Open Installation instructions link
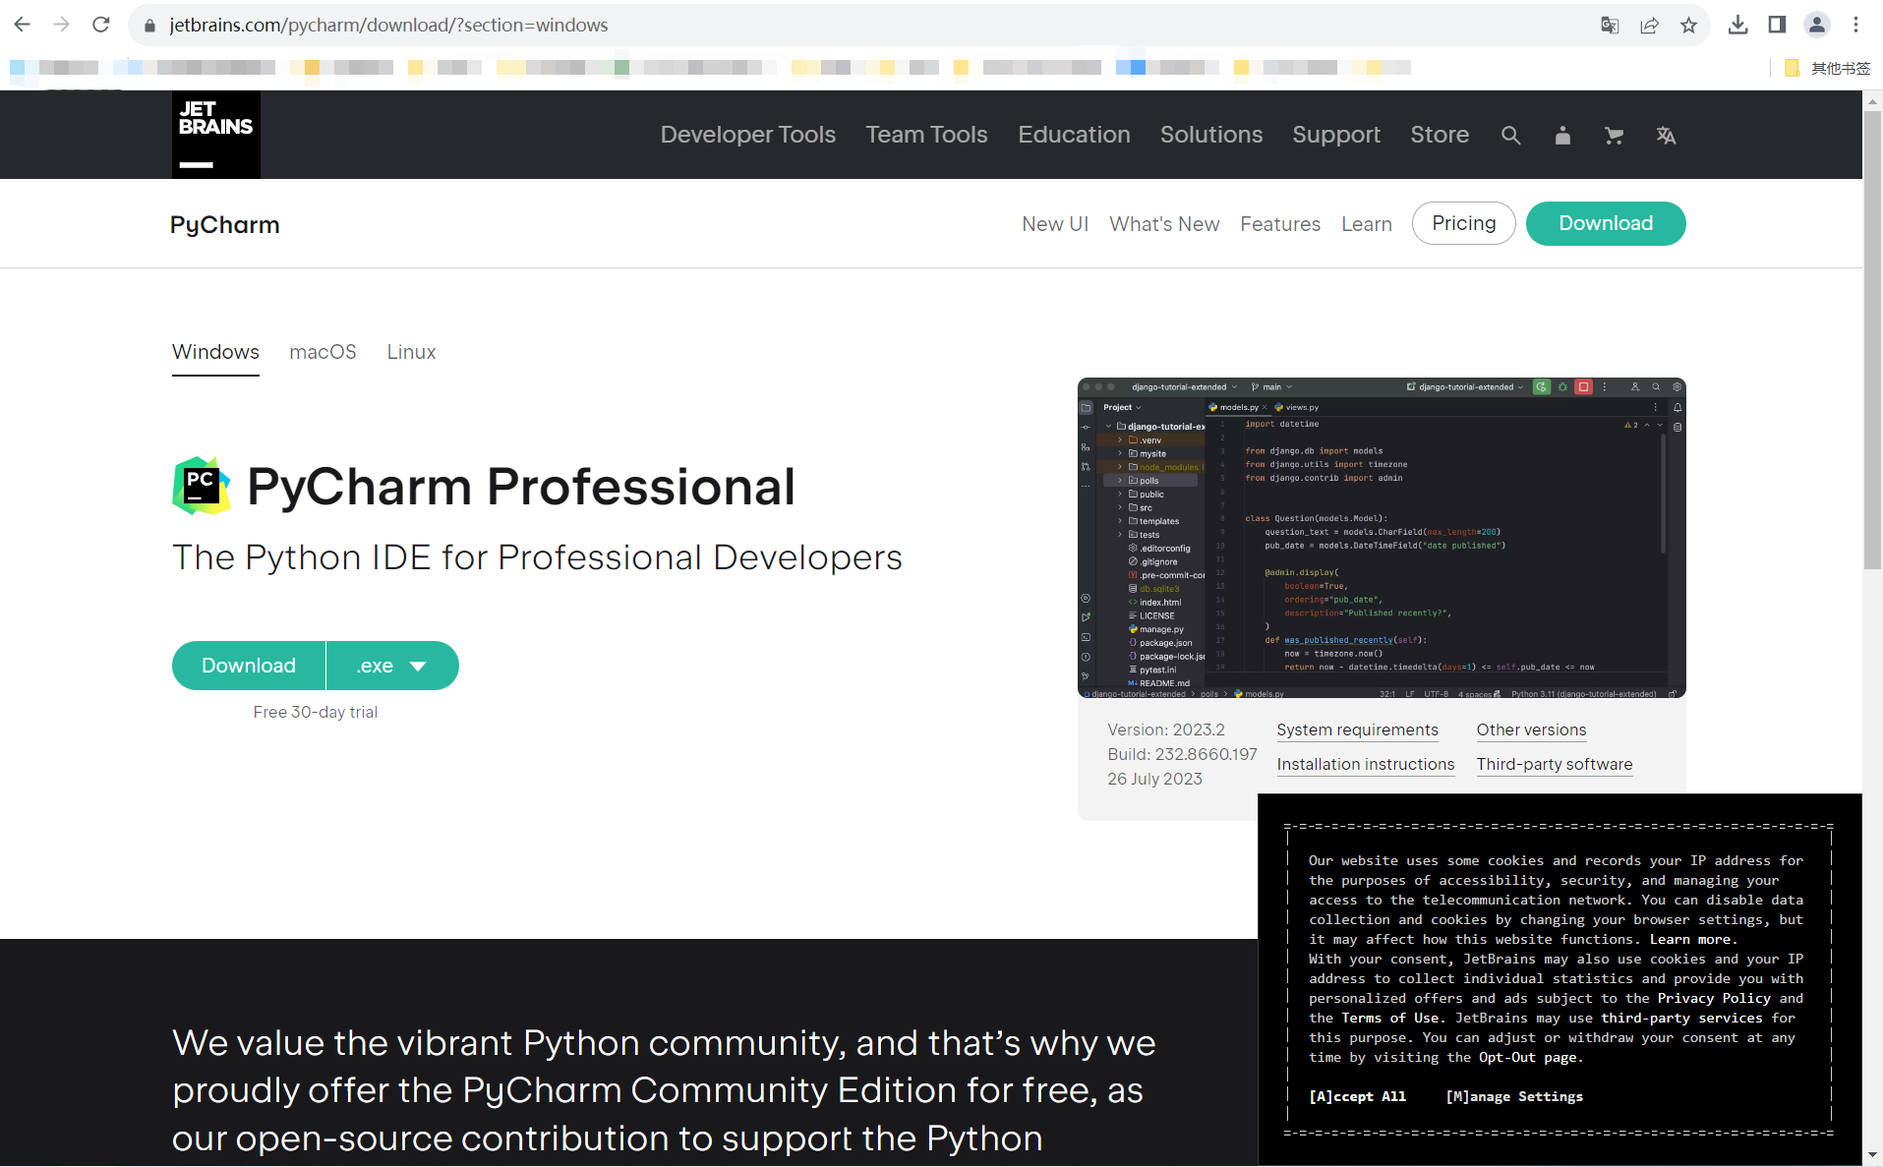Screen dimensions: 1883x1167 [x=1365, y=764]
